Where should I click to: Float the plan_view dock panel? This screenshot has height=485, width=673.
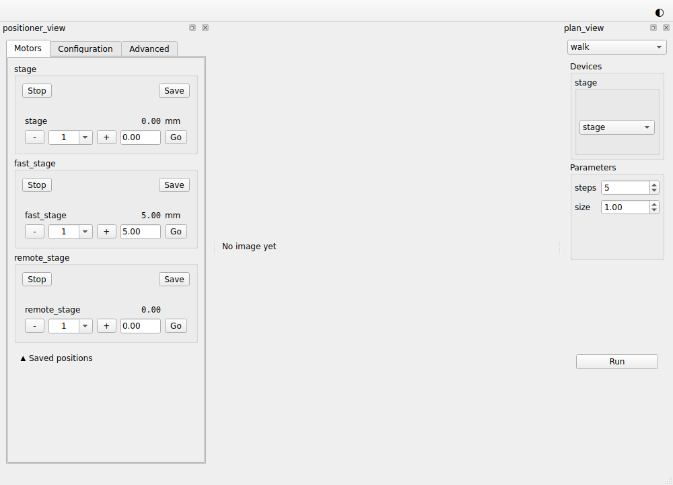[x=653, y=28]
